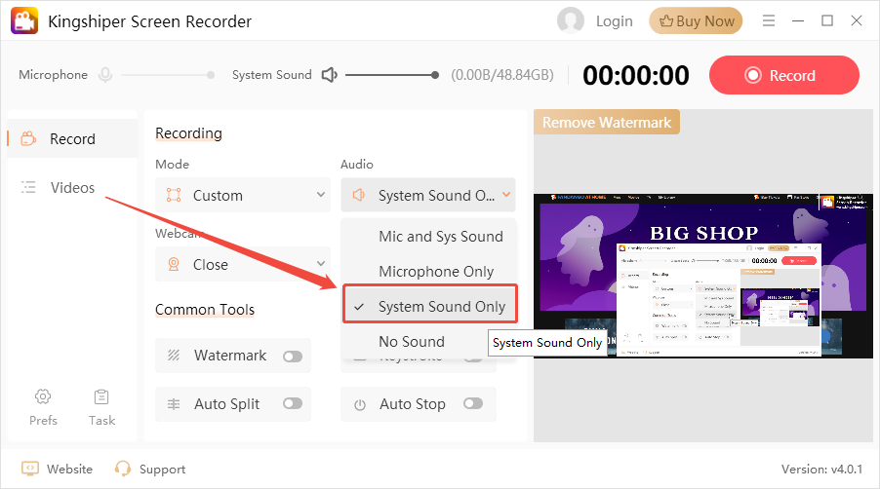880x489 pixels.
Task: Click the orange speaker icon in Audio dropdown
Action: pyautogui.click(x=359, y=195)
